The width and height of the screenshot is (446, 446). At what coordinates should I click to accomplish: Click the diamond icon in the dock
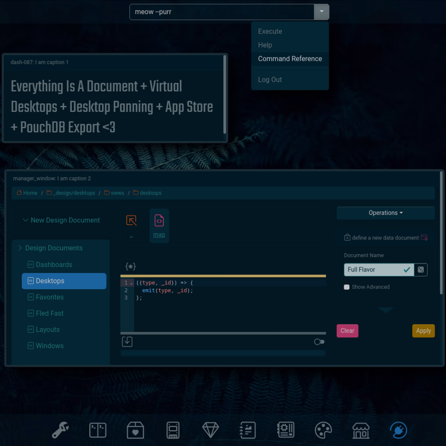pos(211,430)
